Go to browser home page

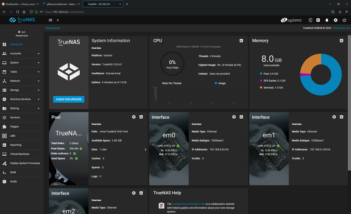point(24,12)
